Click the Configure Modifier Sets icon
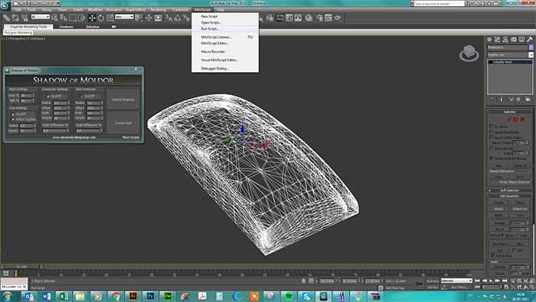The height and width of the screenshot is (302, 536). click(528, 100)
